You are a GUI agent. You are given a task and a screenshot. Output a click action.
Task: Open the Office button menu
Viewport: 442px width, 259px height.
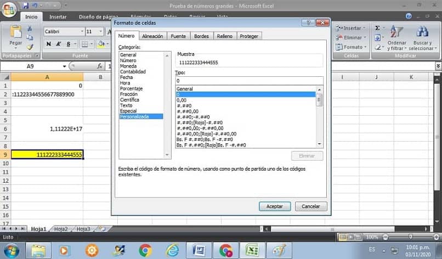point(9,9)
